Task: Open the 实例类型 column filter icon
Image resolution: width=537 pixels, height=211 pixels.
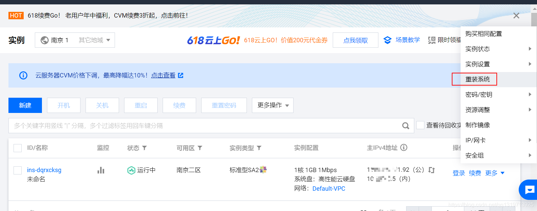Action: click(259, 148)
